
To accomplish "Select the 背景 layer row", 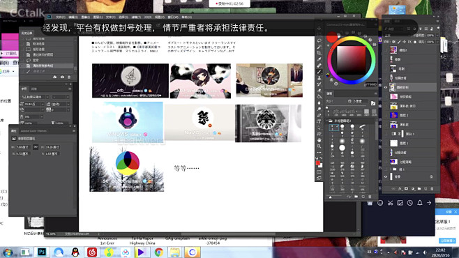I will [410, 176].
